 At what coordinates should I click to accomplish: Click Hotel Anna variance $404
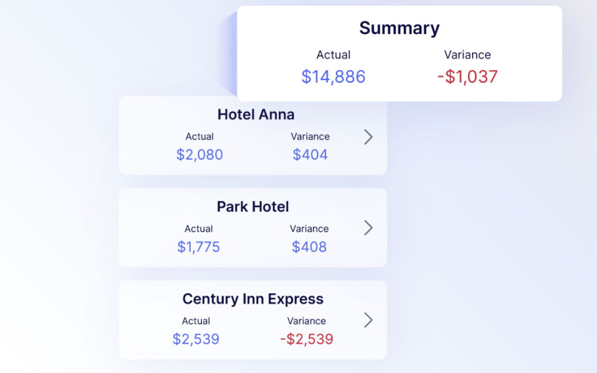(x=310, y=155)
